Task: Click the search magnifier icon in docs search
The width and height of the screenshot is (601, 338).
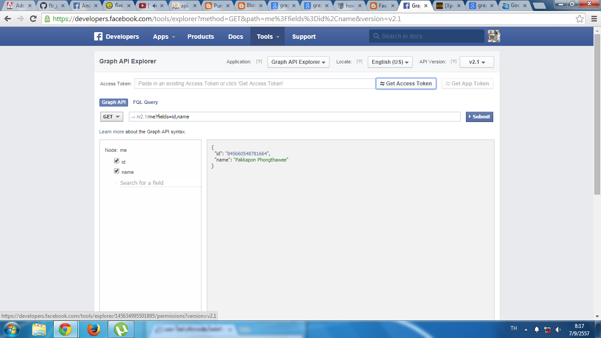Action: coord(376,36)
